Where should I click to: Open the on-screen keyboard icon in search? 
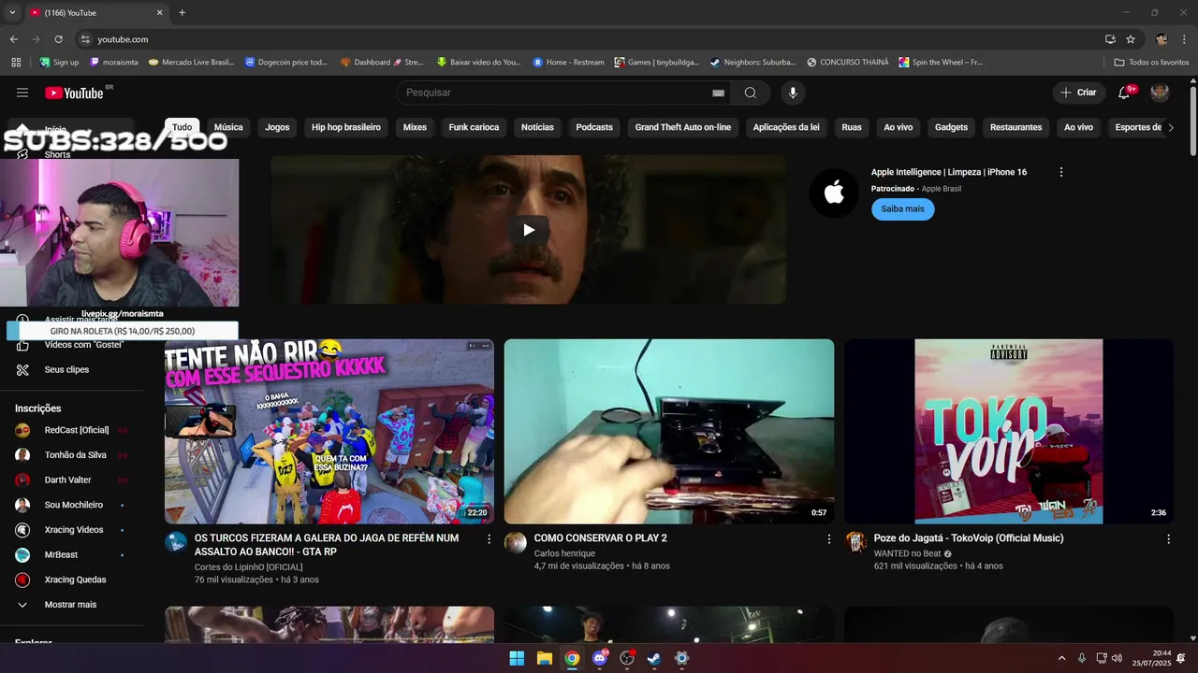coord(718,93)
